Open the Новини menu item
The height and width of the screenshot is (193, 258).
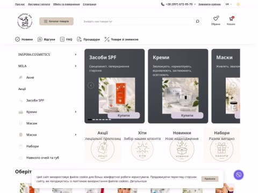click(x=24, y=39)
